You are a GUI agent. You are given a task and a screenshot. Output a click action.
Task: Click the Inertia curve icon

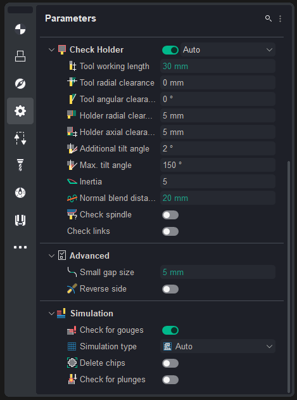(x=72, y=181)
